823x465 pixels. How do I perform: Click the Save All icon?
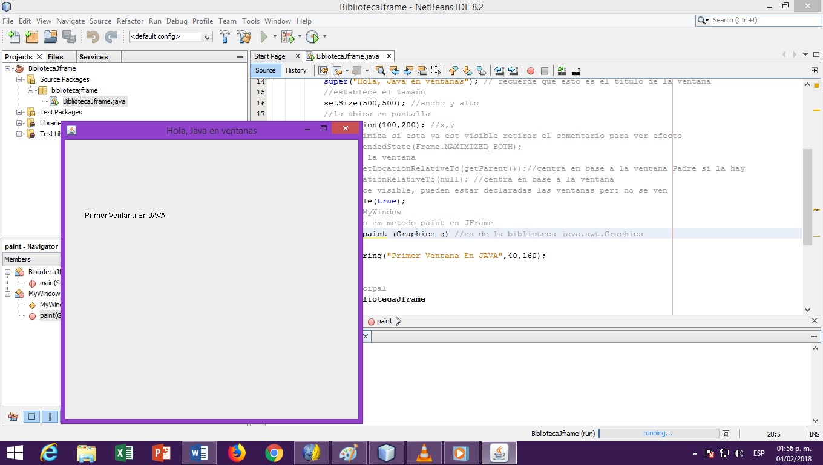(x=69, y=37)
